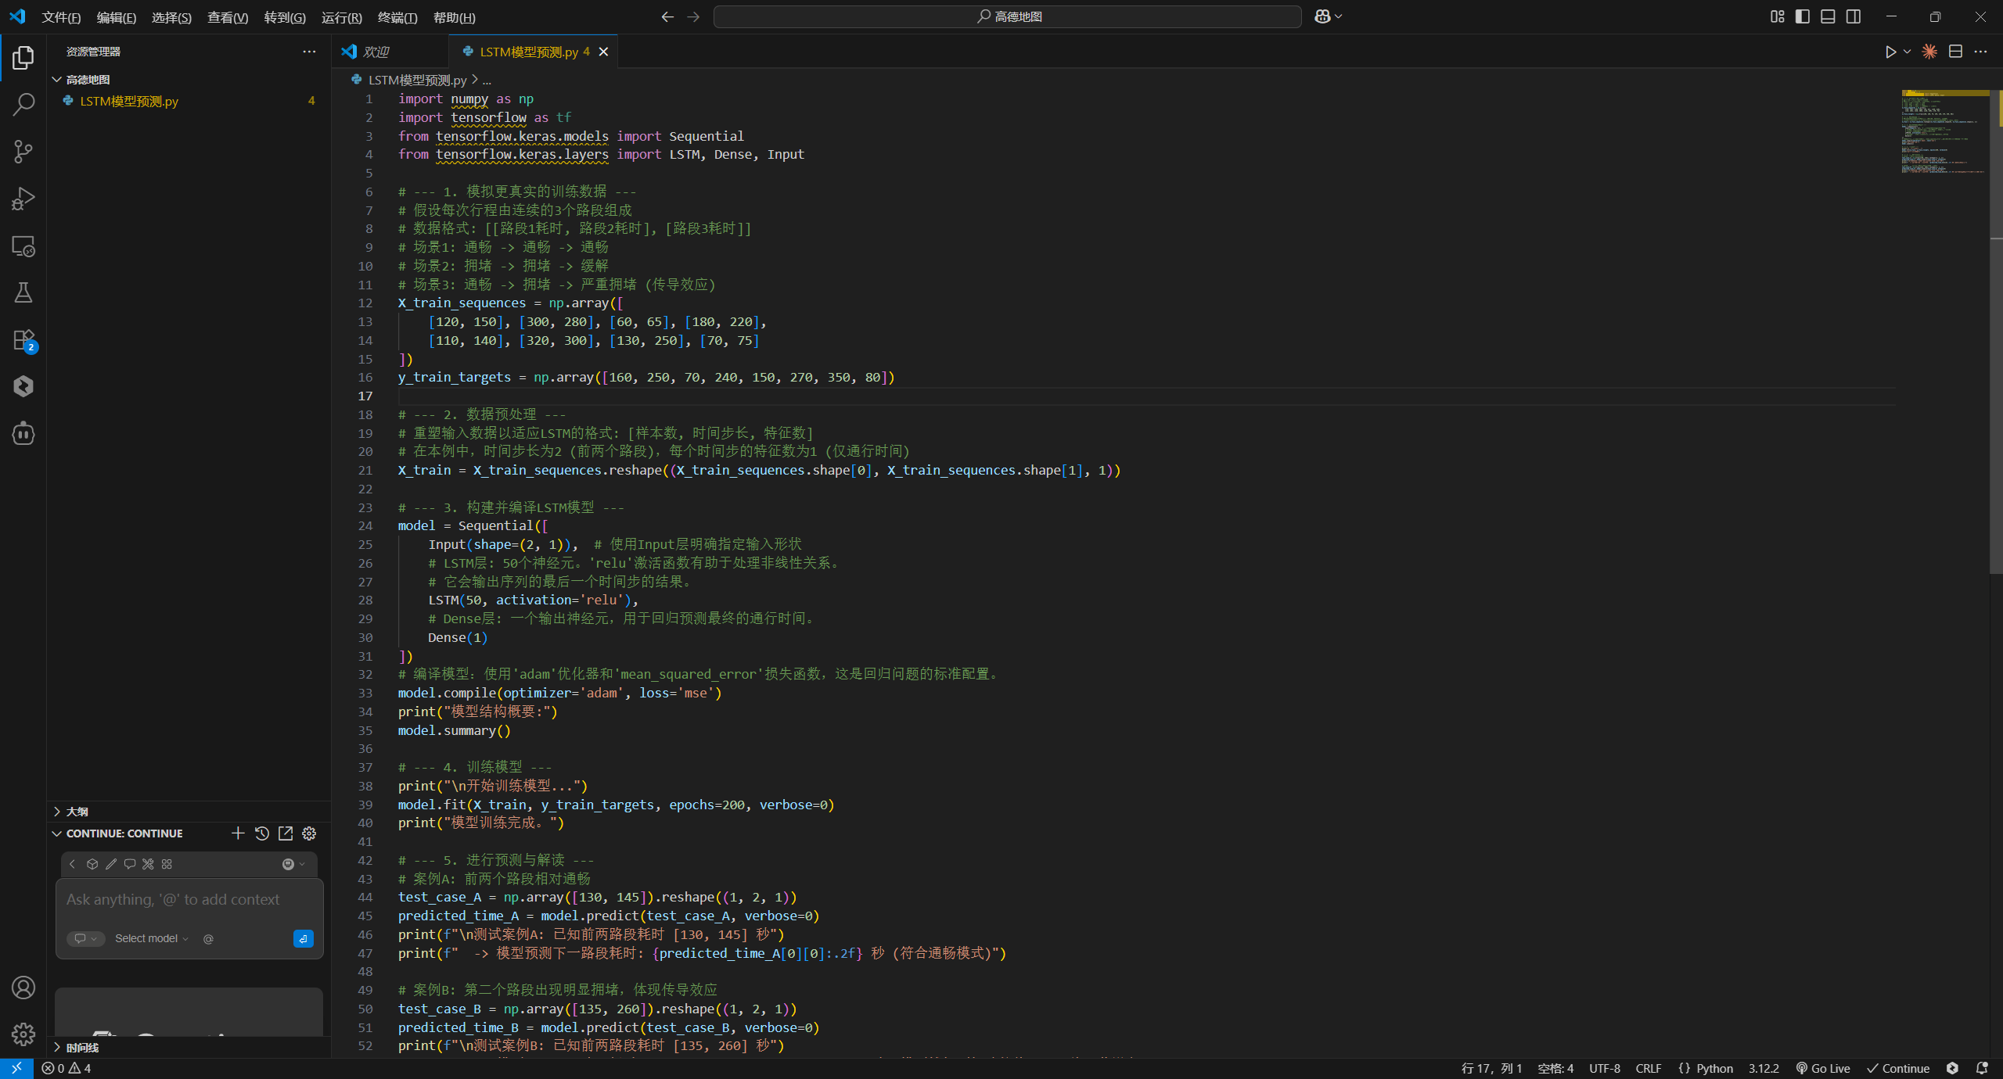Click the UTF-8 encoding indicator

1604,1069
